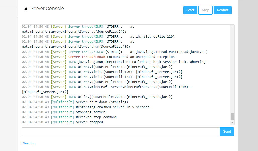Screen dimensions: 258x151
Task: Focus the console command input field
Action: pyautogui.click(x=121, y=132)
